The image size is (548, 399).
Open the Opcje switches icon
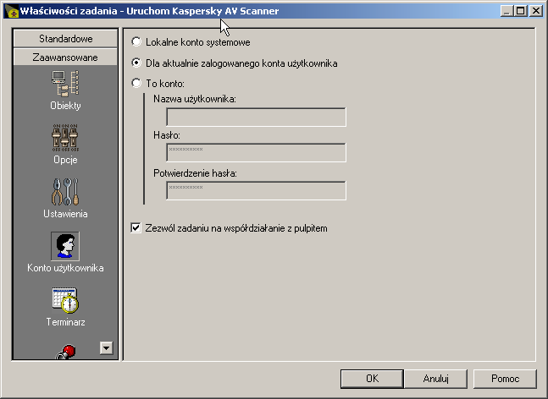(65, 138)
